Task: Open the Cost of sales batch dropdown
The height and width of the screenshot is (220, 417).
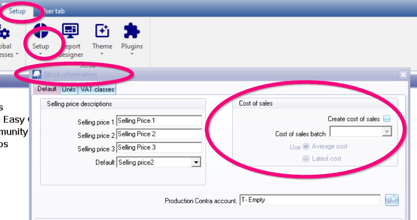Action: click(x=388, y=132)
